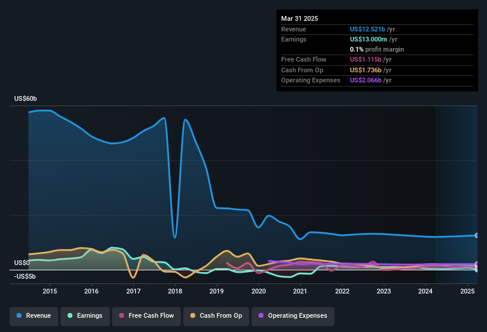Click the Cash From Op value US$1.736b

pos(365,70)
